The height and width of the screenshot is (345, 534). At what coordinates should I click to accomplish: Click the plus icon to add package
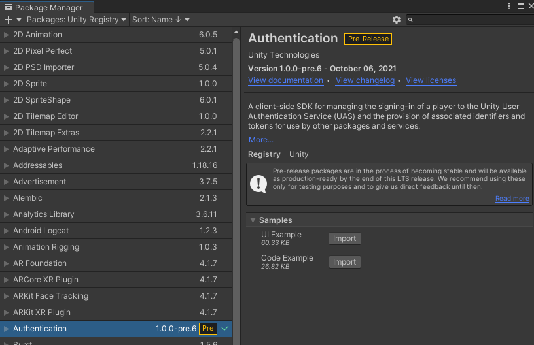(9, 20)
